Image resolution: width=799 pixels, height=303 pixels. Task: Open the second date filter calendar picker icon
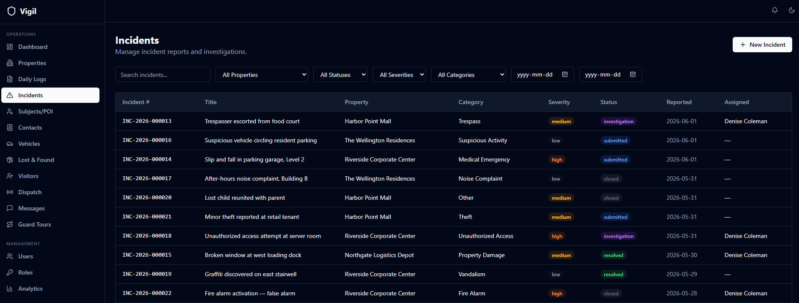point(633,74)
